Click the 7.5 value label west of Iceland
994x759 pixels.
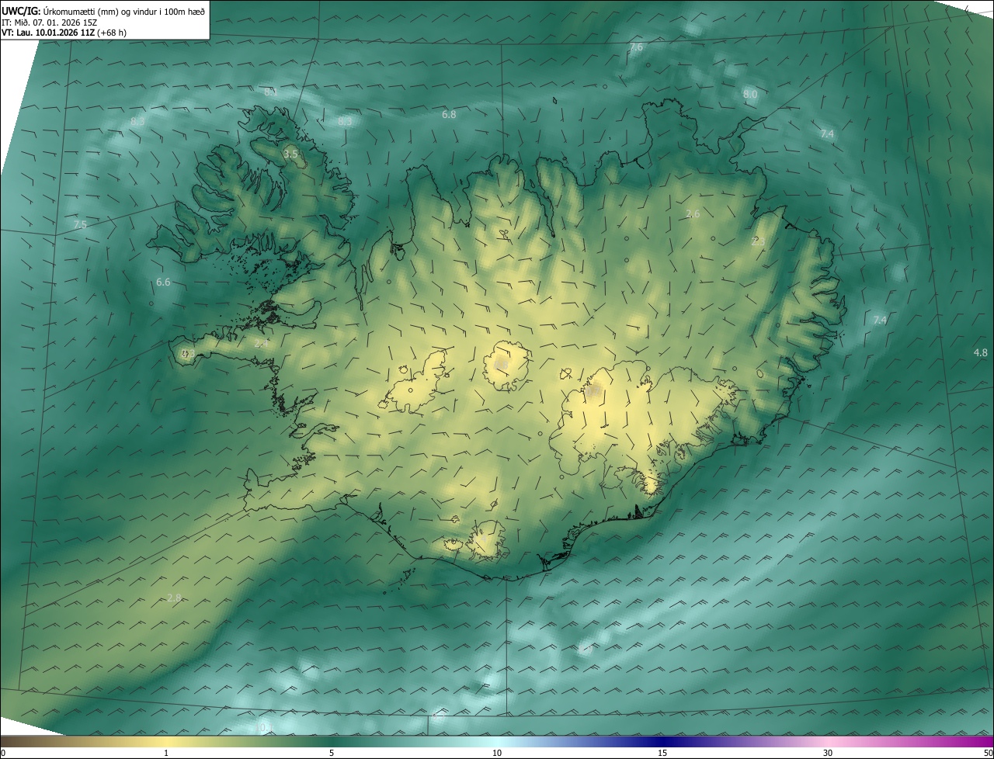click(80, 224)
